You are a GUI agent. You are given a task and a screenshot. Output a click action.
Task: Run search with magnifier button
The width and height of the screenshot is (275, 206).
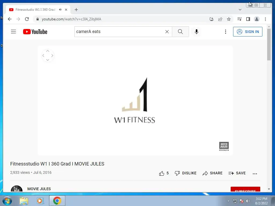point(180,32)
